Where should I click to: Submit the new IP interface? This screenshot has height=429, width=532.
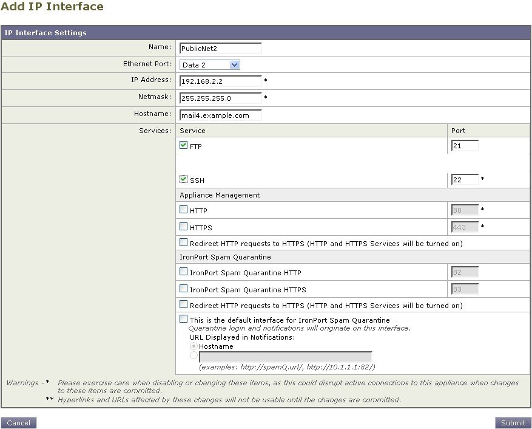point(513,423)
